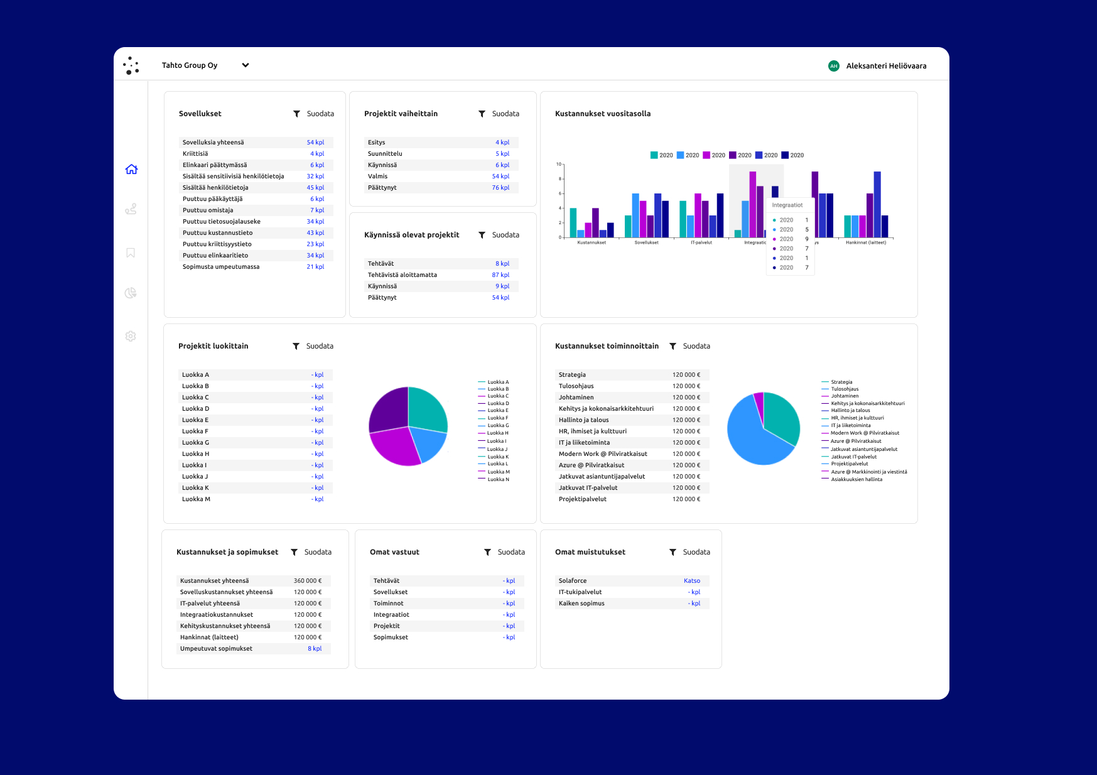1097x775 pixels.
Task: Click the IT-palvelut bar group in chart
Action: point(701,215)
